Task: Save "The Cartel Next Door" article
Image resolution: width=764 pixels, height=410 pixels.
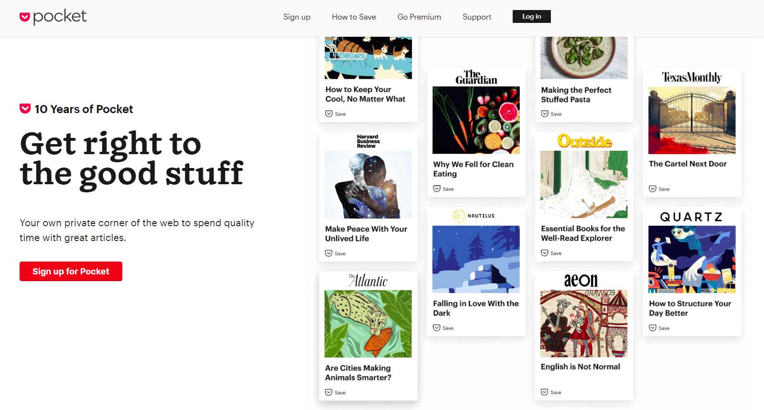Action: tap(659, 189)
